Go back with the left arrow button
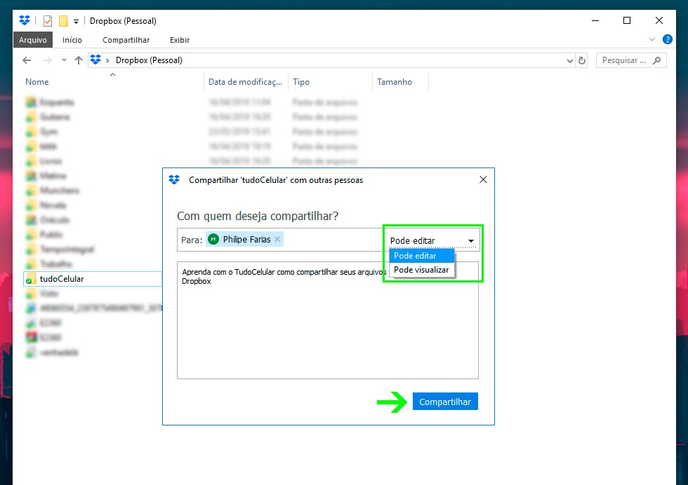Viewport: 688px width, 485px height. tap(27, 60)
